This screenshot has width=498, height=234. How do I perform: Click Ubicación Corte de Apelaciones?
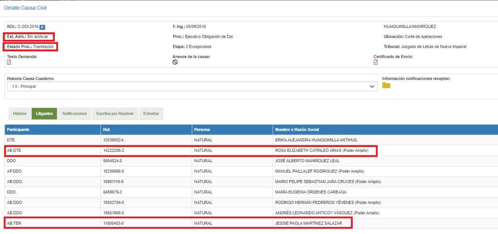pyautogui.click(x=413, y=36)
